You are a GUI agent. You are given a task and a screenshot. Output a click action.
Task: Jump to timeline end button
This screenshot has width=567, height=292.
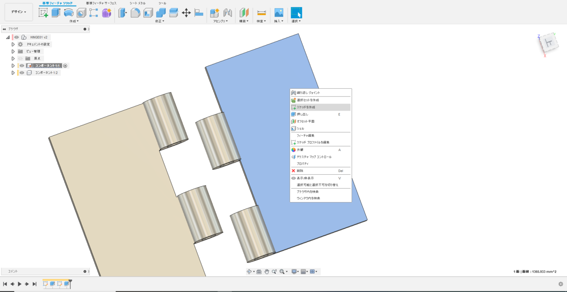(x=34, y=284)
